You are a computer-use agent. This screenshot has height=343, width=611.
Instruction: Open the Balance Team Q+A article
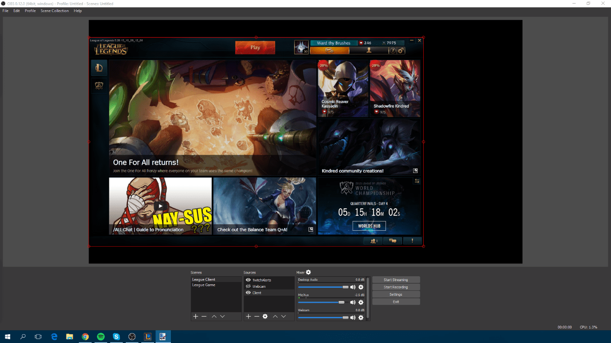point(265,206)
